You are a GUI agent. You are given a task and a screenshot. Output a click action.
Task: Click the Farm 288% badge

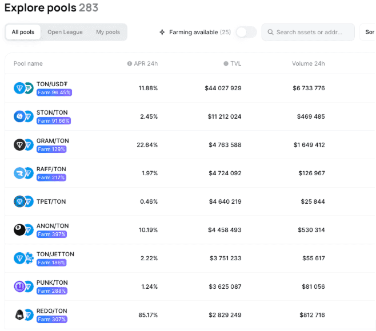(52, 290)
